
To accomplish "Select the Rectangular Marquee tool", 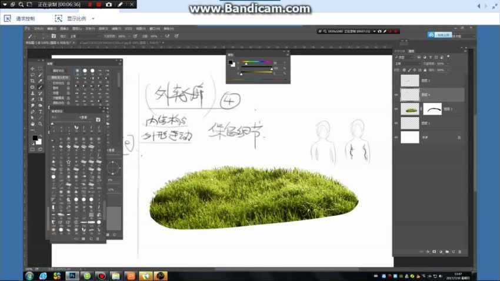I will coord(40,69).
